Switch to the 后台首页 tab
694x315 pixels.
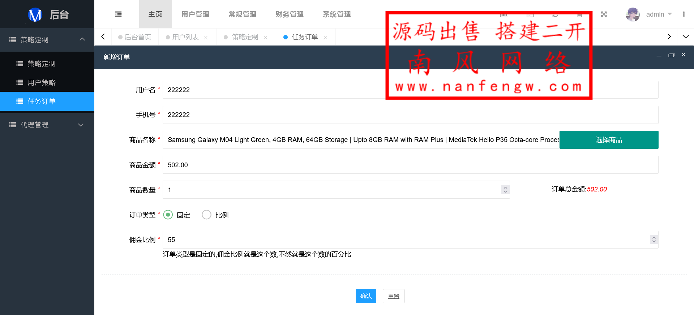[x=135, y=37]
